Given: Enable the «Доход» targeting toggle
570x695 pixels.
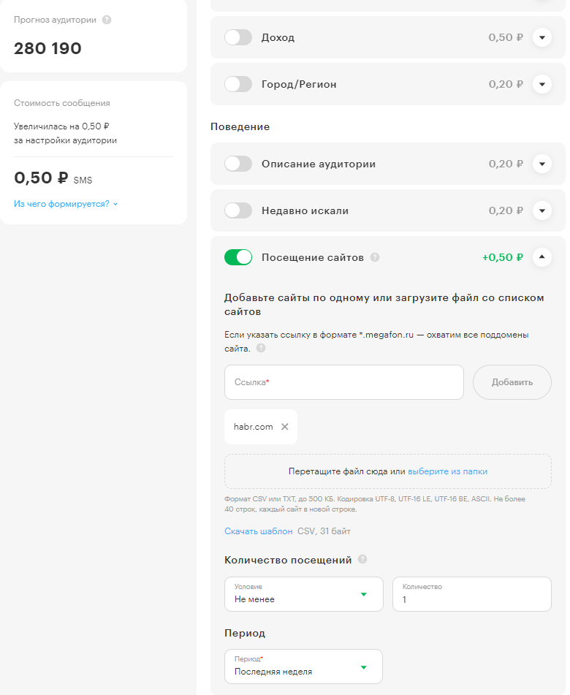Looking at the screenshot, I should tap(239, 37).
